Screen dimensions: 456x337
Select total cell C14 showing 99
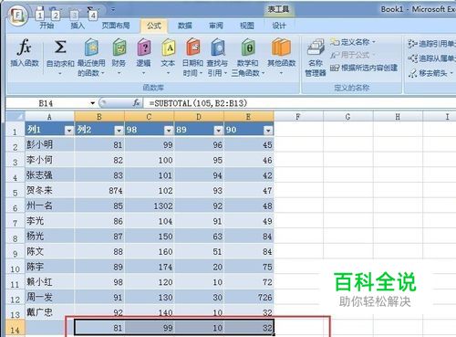149,327
